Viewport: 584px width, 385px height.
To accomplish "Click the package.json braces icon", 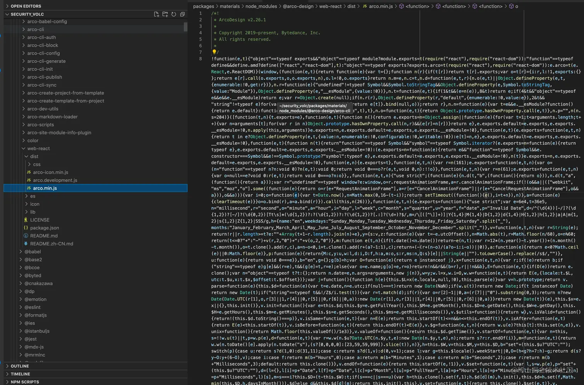I will click(26, 228).
